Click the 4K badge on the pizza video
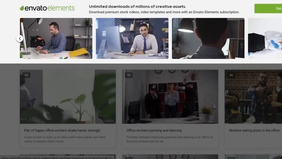 [x=231, y=75]
